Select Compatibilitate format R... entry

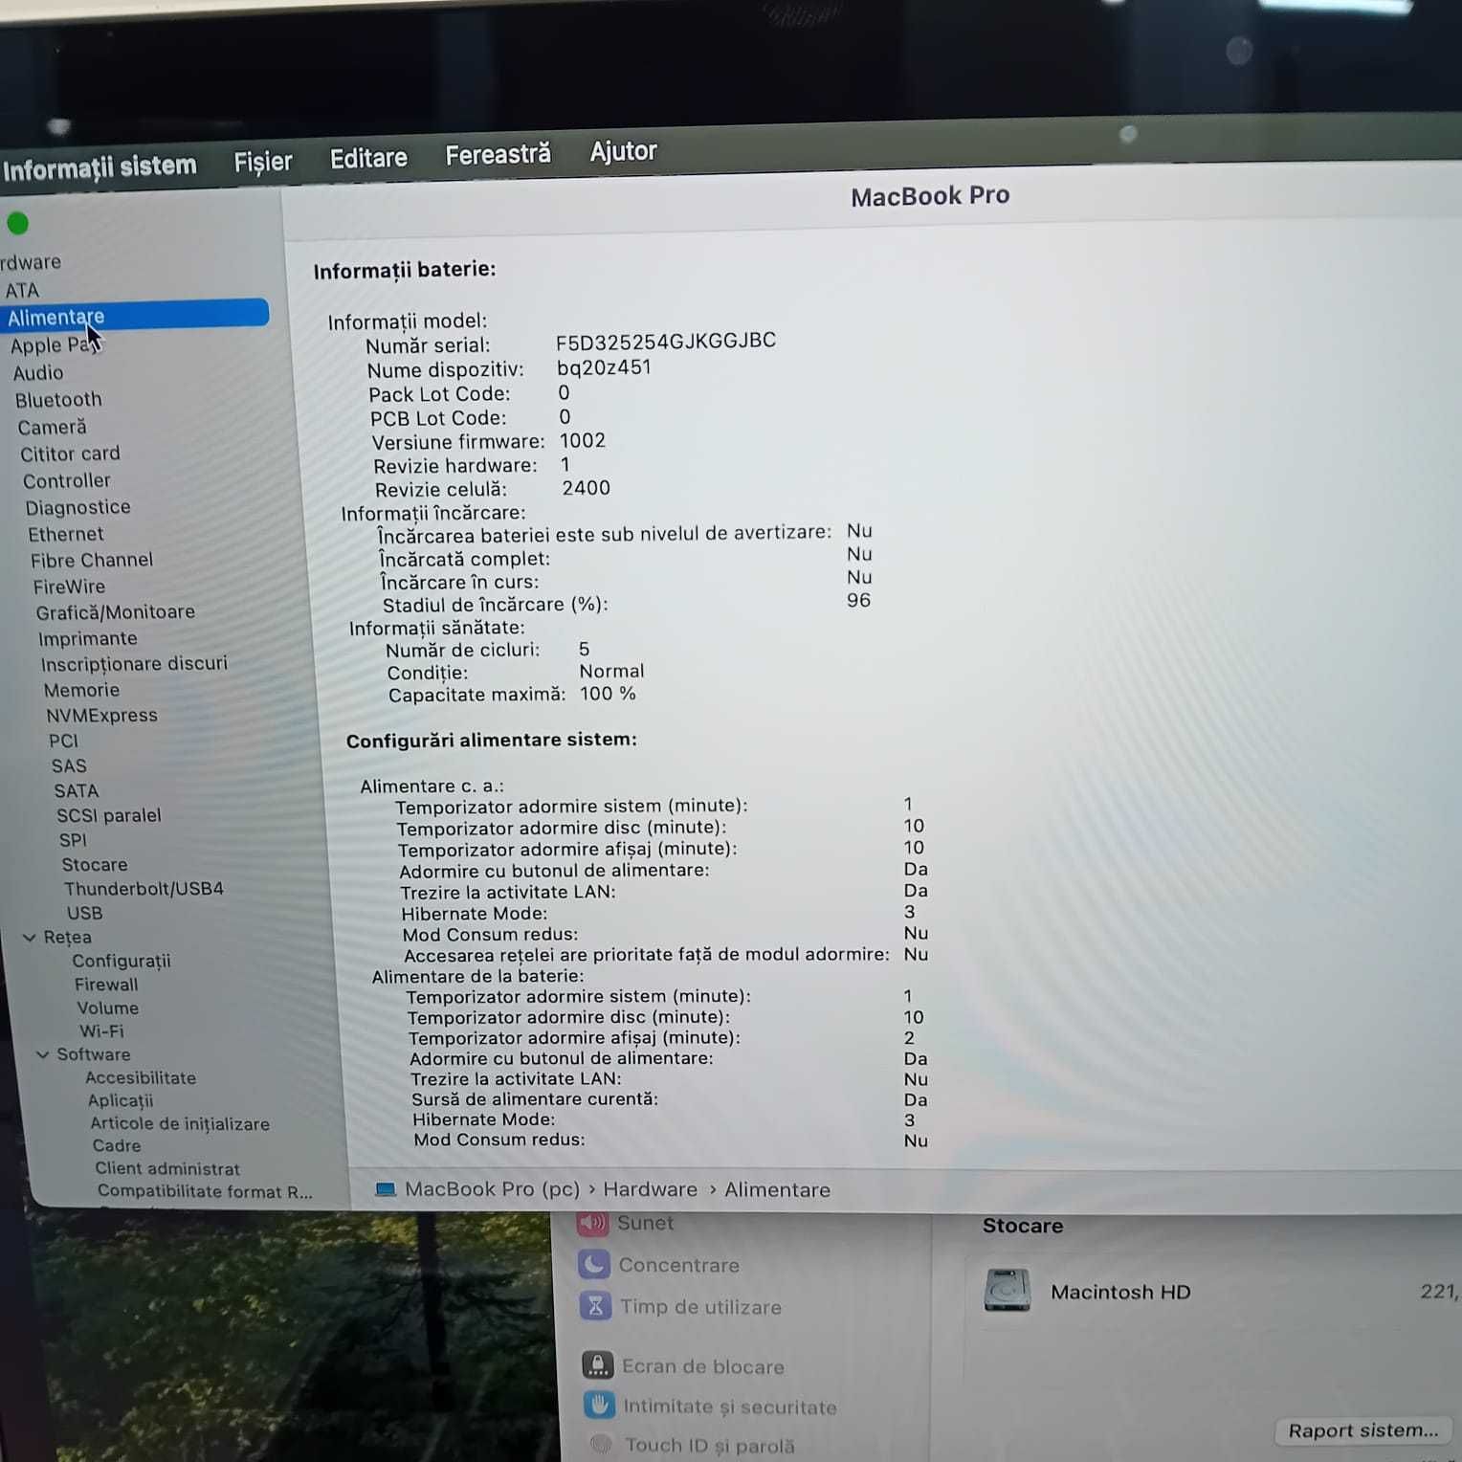[205, 1191]
